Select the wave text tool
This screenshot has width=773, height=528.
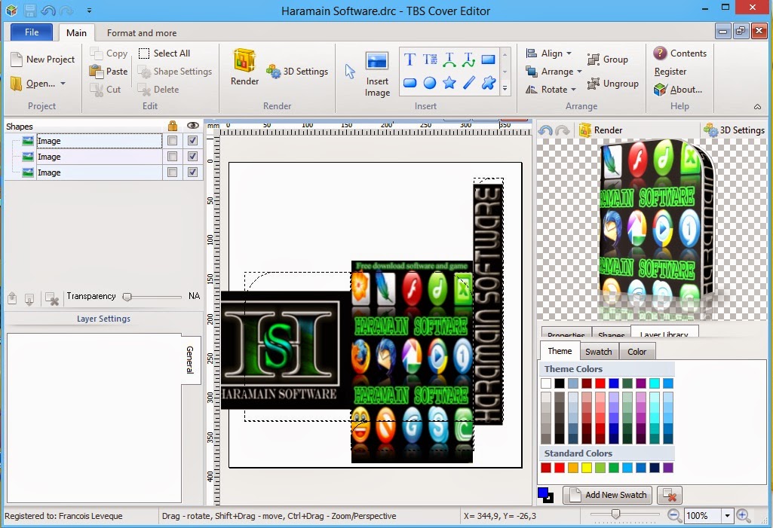[x=468, y=60]
